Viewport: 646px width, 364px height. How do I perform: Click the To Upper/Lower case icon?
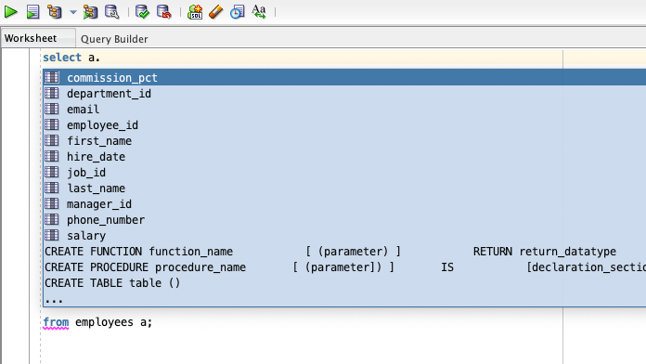click(x=259, y=12)
